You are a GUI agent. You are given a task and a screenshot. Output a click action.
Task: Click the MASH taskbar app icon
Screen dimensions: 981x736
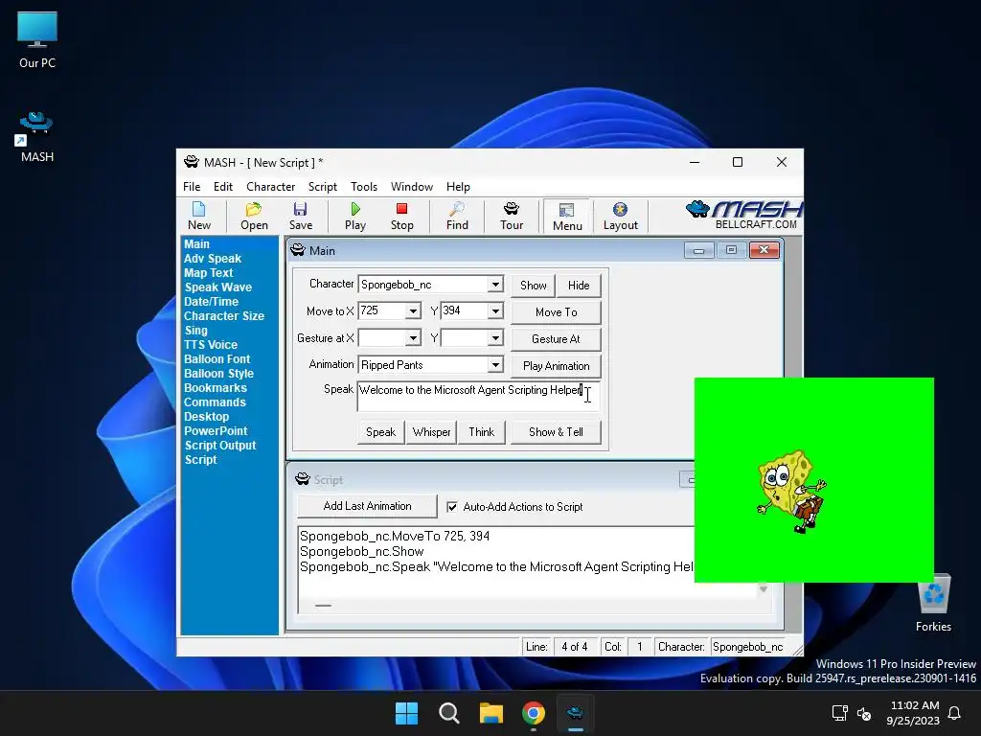575,713
